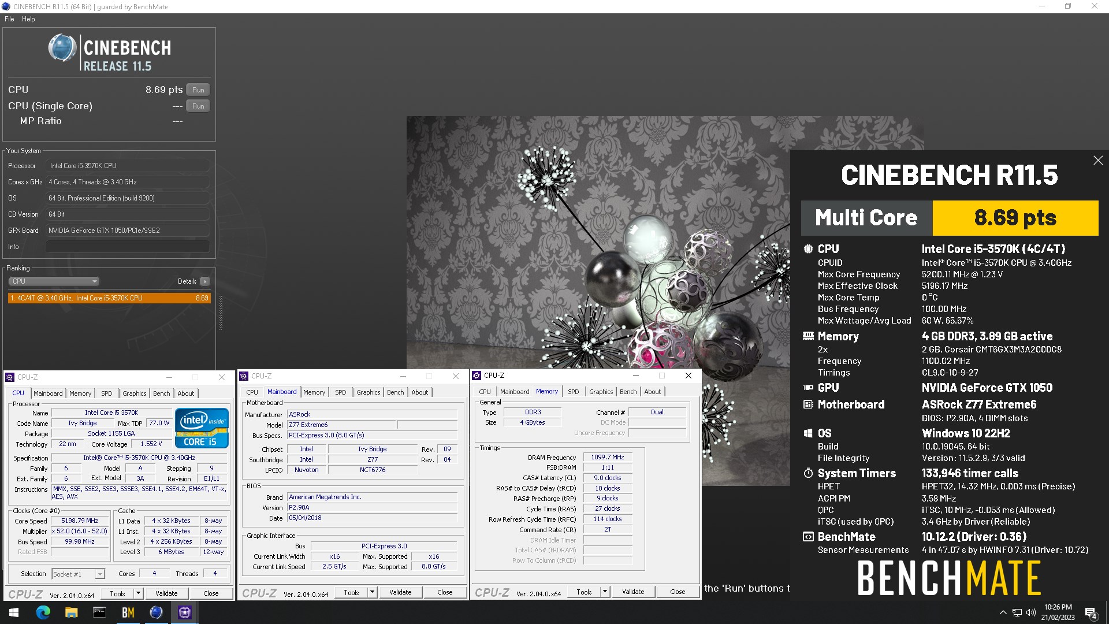Open About tab in first CPU-Z window

click(x=186, y=393)
